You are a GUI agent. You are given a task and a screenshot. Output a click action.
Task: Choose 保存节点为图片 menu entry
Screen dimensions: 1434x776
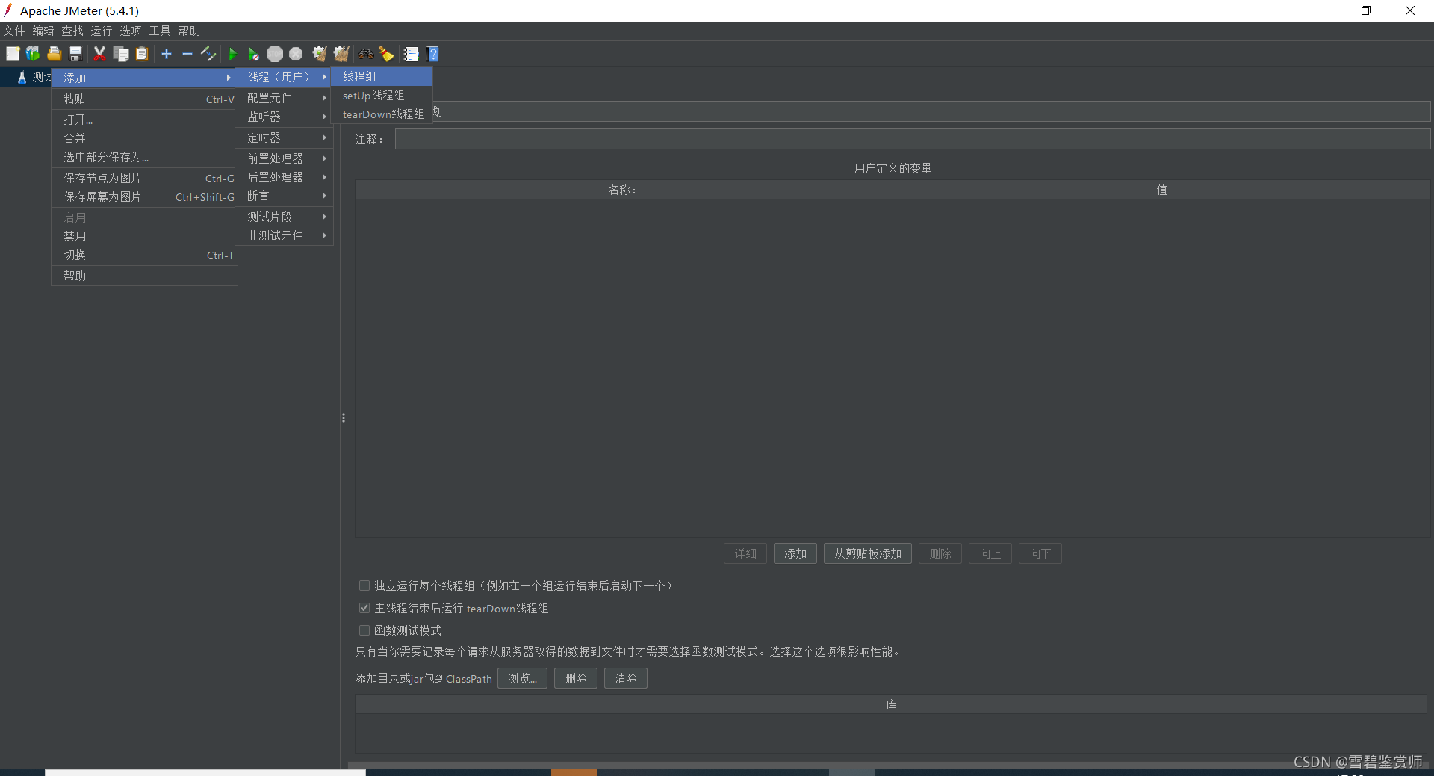(x=144, y=178)
